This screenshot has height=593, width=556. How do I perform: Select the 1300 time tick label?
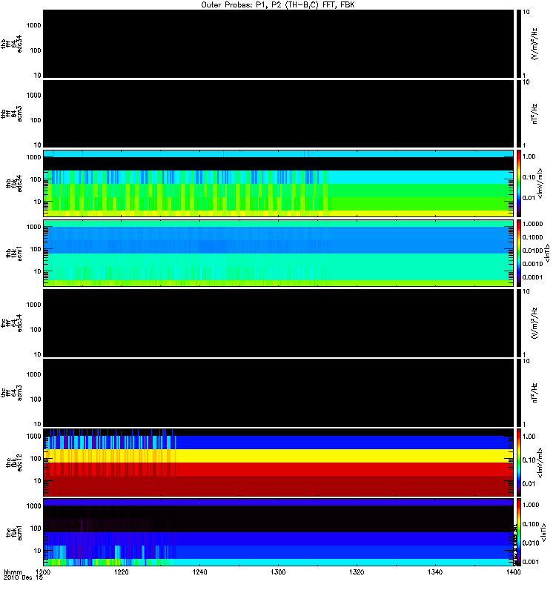278,572
